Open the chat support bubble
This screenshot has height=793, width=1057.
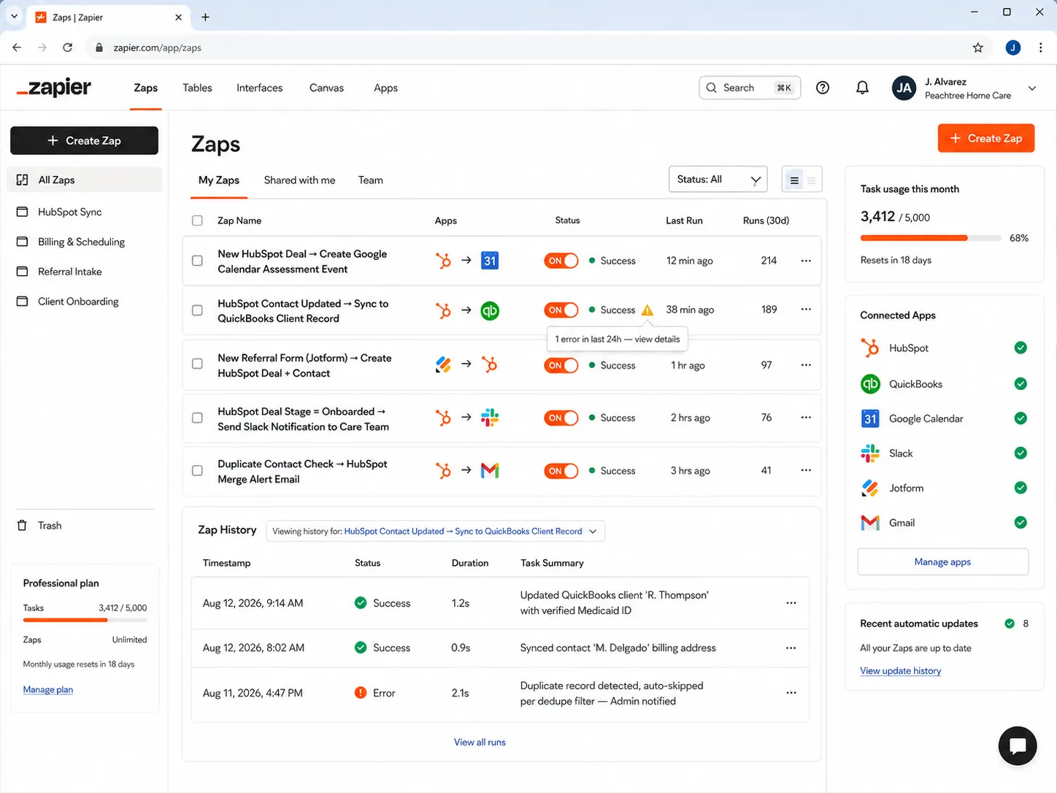pos(1018,746)
